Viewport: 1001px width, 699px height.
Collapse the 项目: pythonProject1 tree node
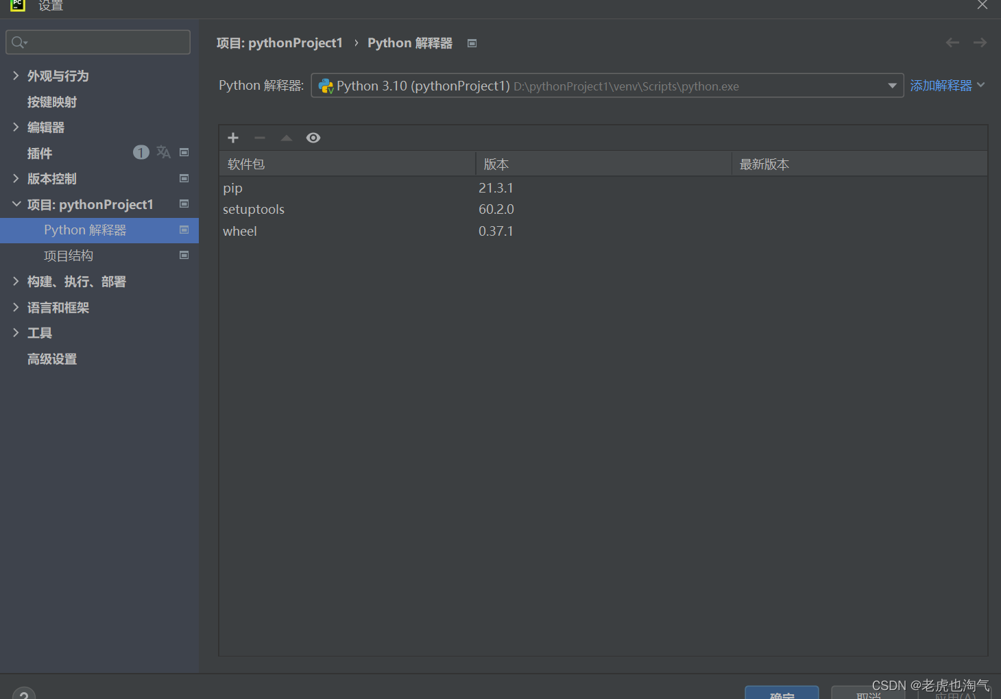click(x=16, y=204)
